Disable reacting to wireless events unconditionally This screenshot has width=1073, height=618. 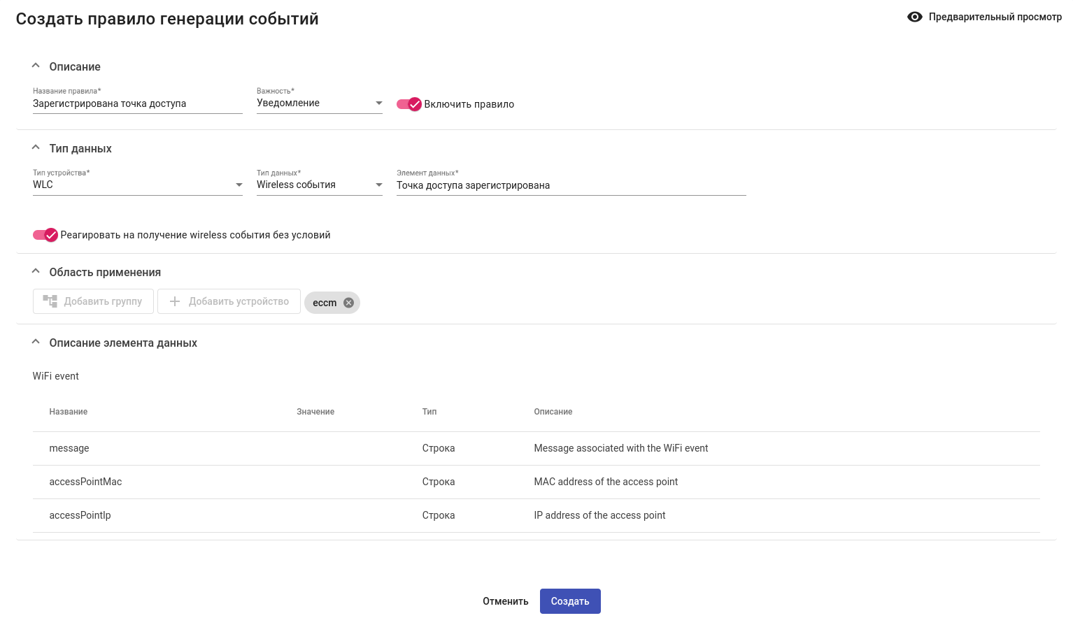(x=45, y=235)
